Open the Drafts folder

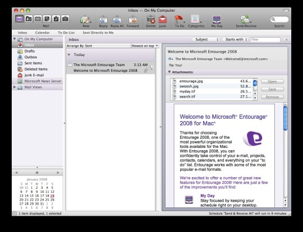pyautogui.click(x=37, y=51)
